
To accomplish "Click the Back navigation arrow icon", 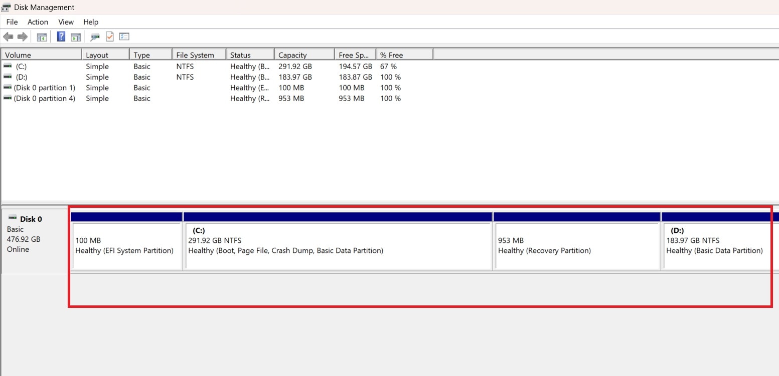I will click(8, 36).
